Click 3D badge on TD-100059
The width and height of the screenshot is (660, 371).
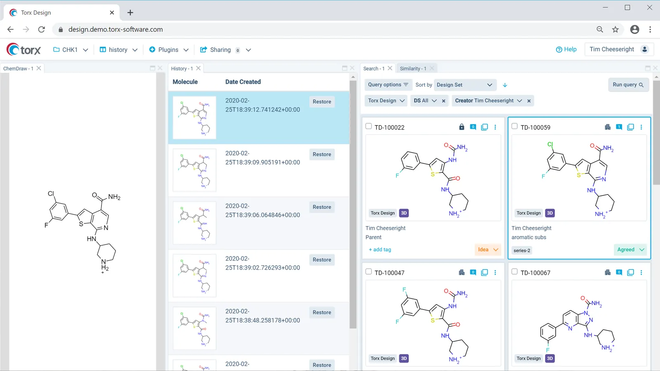pyautogui.click(x=550, y=213)
